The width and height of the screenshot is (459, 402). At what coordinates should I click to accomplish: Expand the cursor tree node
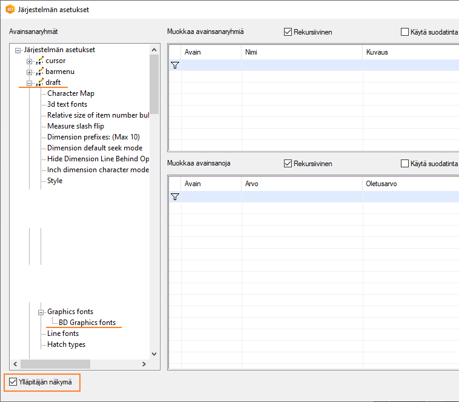click(29, 61)
